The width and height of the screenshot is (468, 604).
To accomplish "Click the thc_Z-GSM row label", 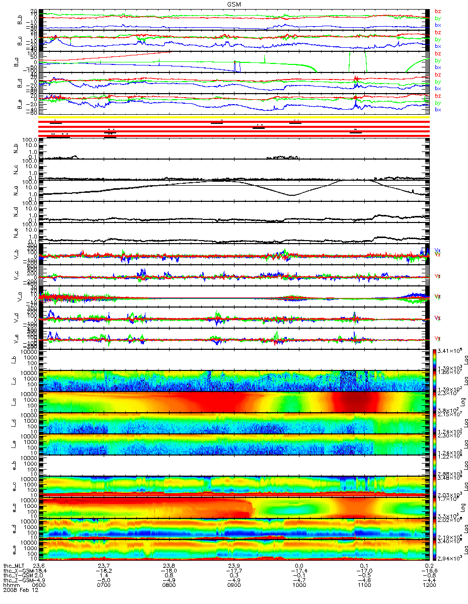I will coord(17,581).
